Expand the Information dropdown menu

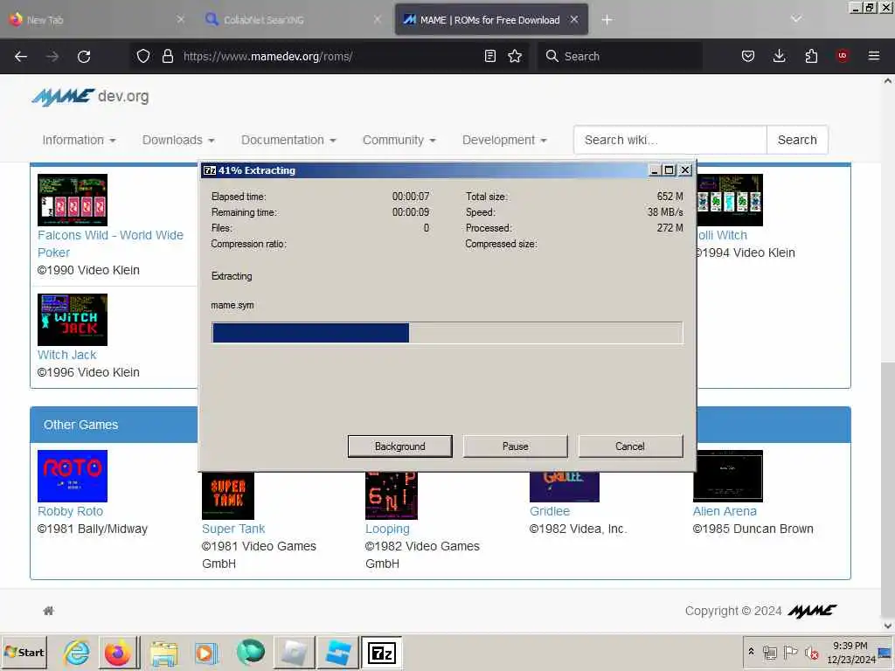pyautogui.click(x=79, y=141)
